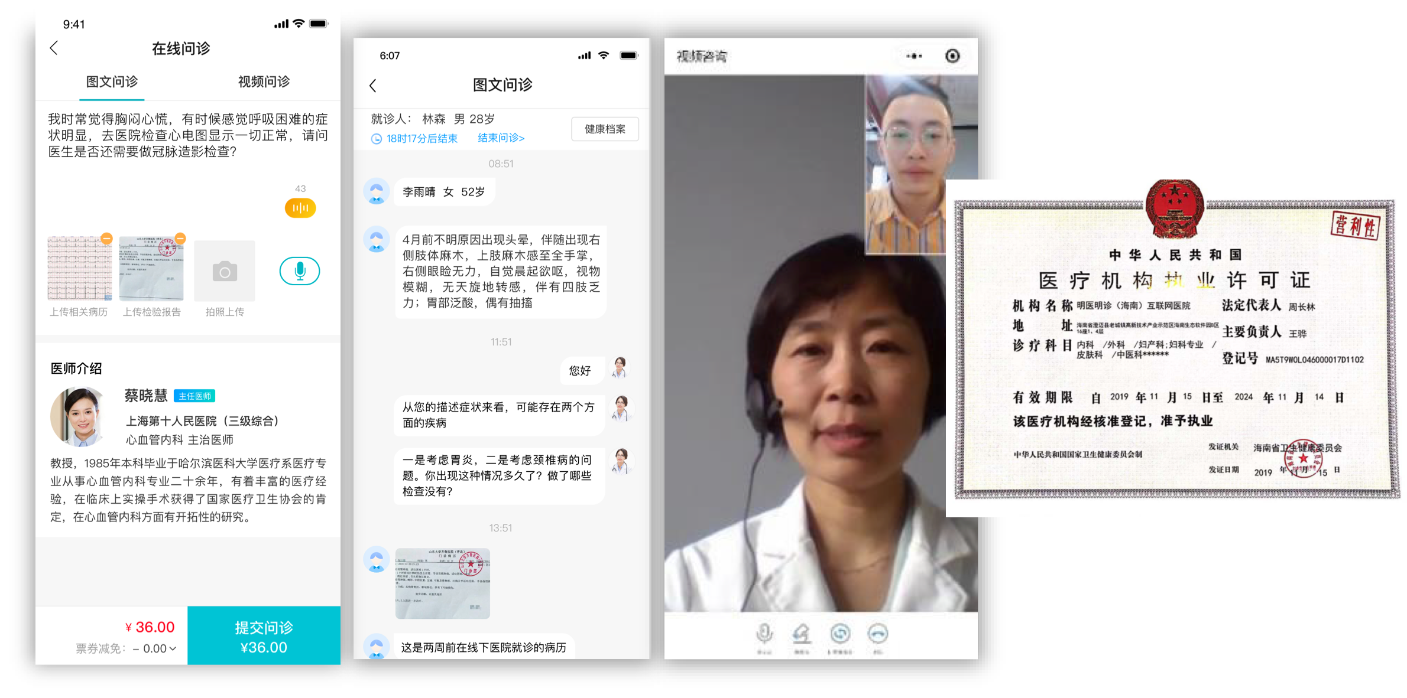Open the 健康档案 health record button
Screen dimensions: 1407x698
604,129
